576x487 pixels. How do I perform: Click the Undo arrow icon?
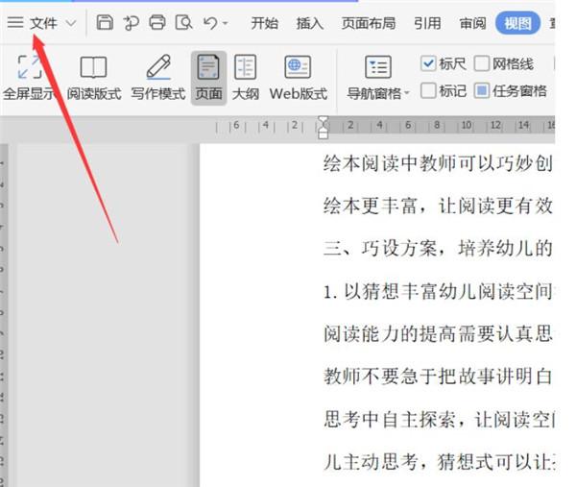click(x=210, y=23)
